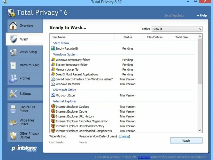213x160 pixels.
Task: Expand the Help menu arrow
Action: tap(198, 16)
